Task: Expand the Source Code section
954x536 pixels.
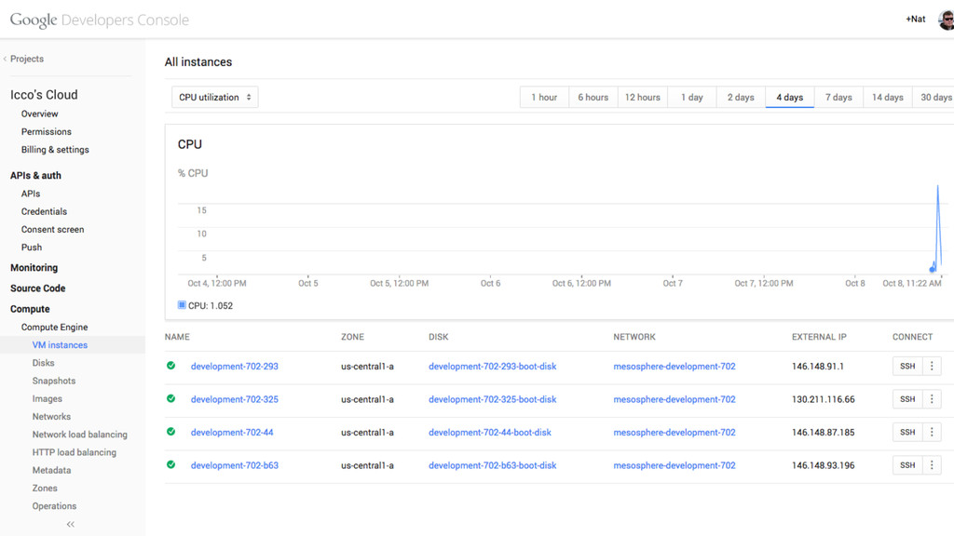Action: (37, 288)
